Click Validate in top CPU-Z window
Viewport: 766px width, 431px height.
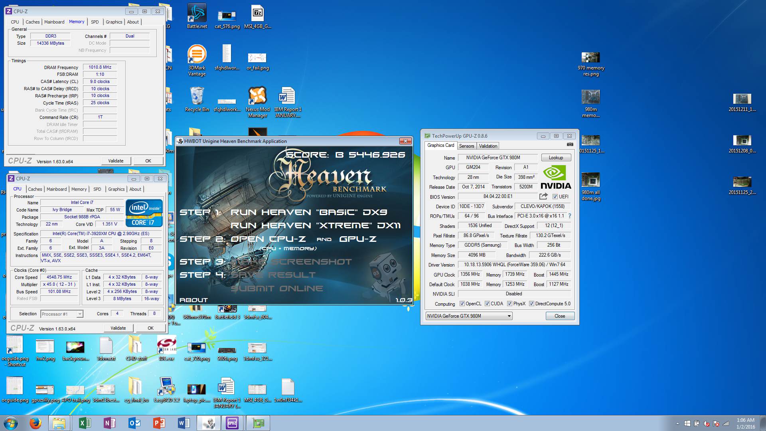point(116,161)
